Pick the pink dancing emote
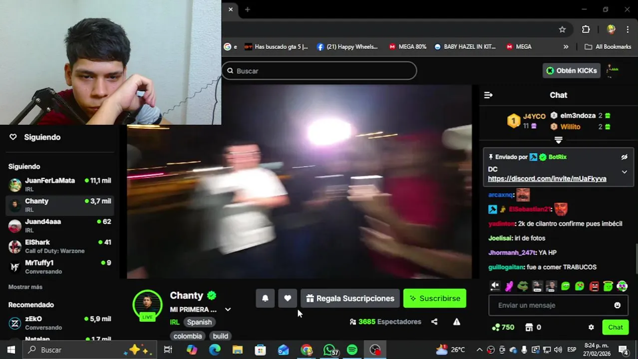 coord(509,286)
